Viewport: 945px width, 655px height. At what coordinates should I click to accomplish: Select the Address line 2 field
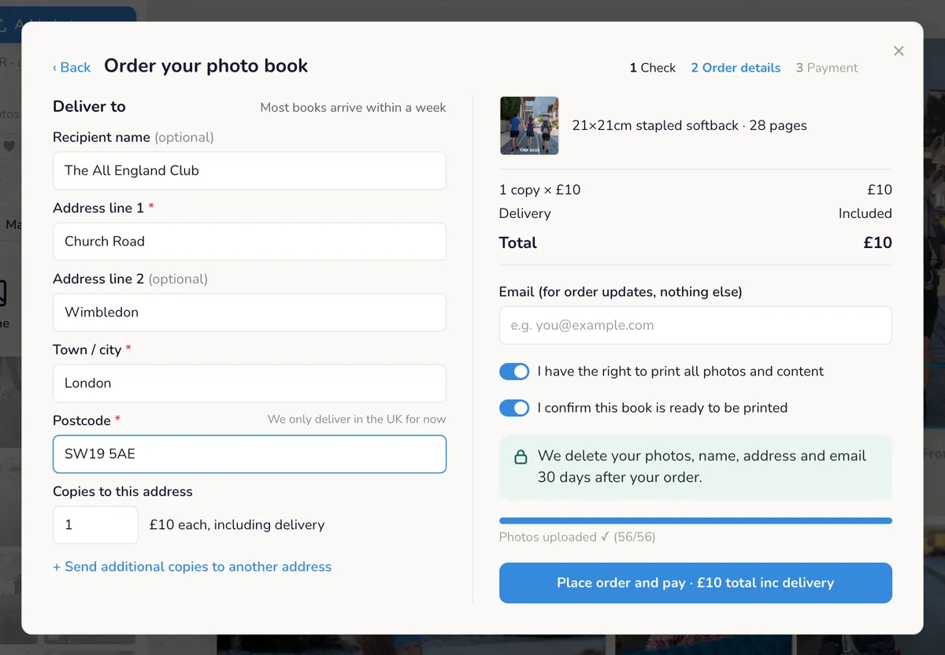tap(250, 313)
